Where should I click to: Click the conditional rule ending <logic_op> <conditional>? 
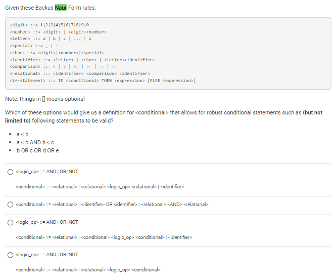pyautogui.click(x=88, y=270)
